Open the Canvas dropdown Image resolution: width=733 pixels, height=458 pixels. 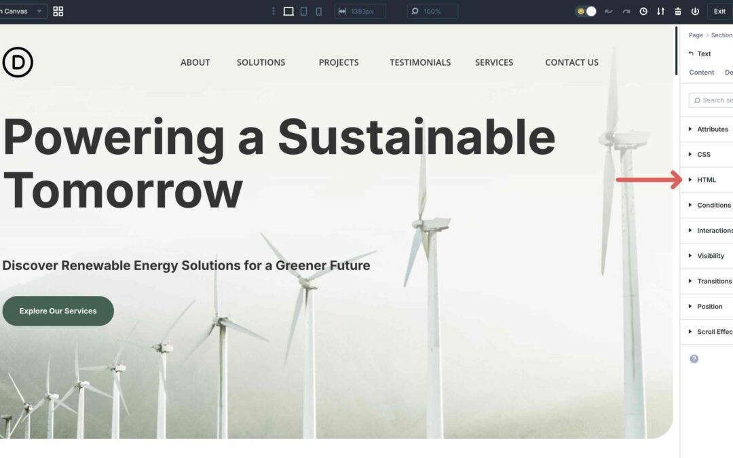point(20,11)
